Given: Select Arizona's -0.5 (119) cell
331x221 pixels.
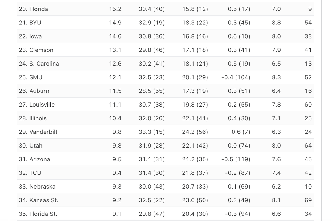Looking at the screenshot, I should [x=236, y=159].
